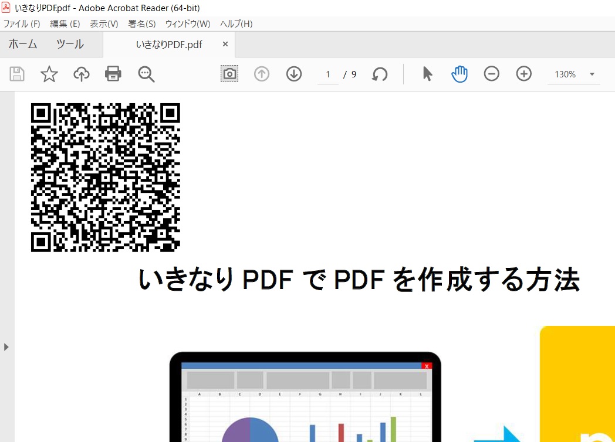The image size is (615, 442).
Task: Open the 編集 (E) menu
Action: pos(65,24)
